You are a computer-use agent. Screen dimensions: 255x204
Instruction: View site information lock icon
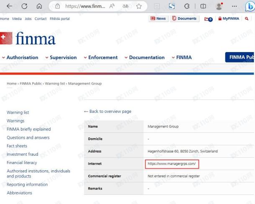pos(57,6)
